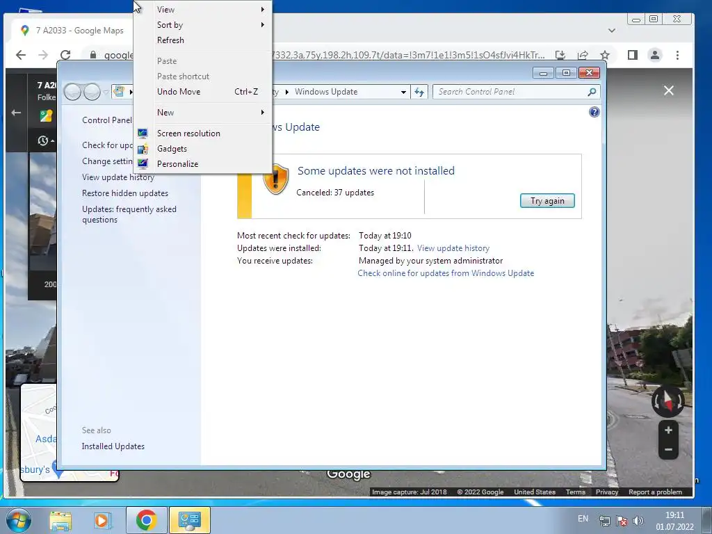Open Updates: frequently asked questions link

click(x=129, y=214)
